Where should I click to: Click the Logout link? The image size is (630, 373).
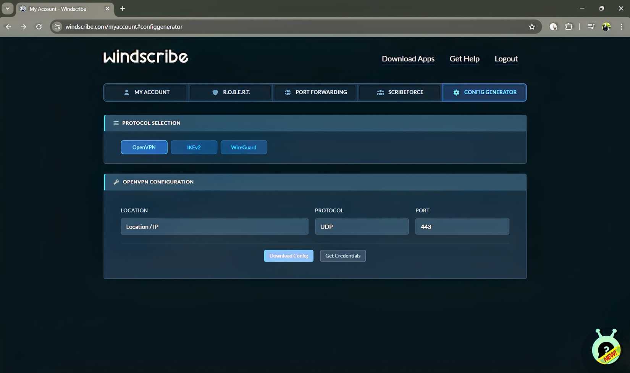(x=506, y=59)
